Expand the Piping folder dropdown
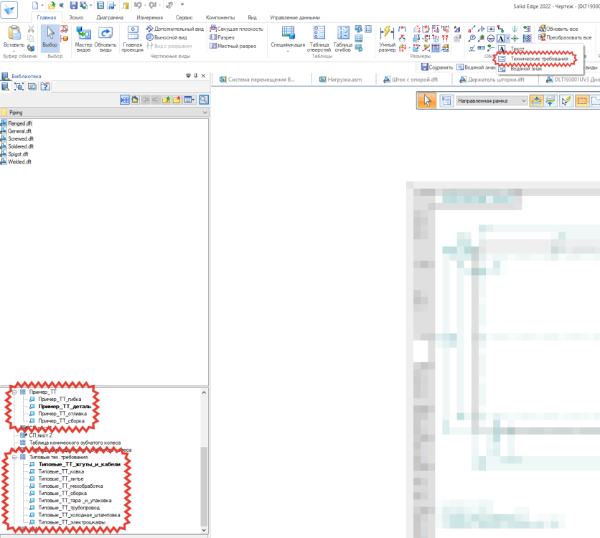 pyautogui.click(x=205, y=113)
